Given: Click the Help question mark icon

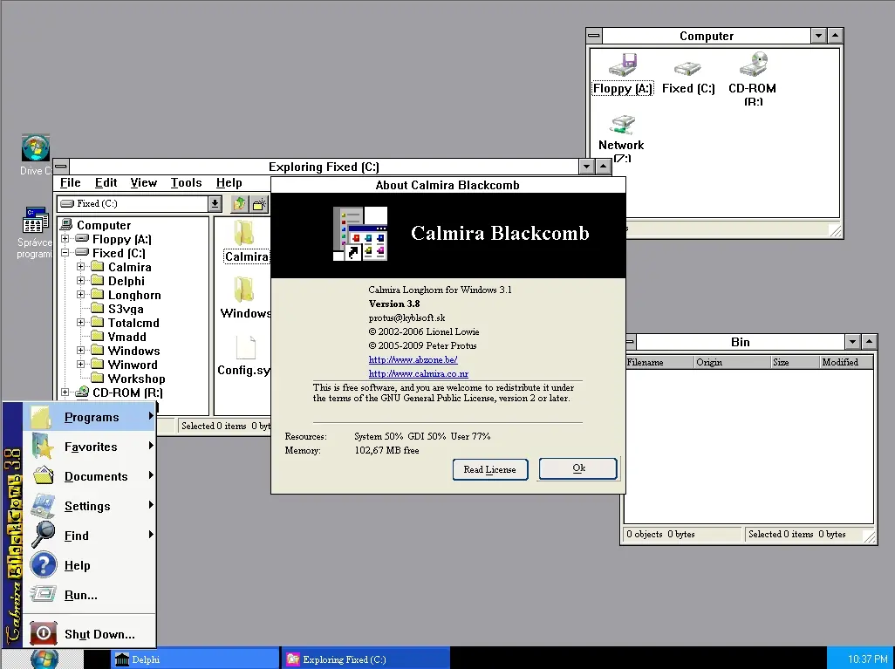Looking at the screenshot, I should click(x=44, y=565).
